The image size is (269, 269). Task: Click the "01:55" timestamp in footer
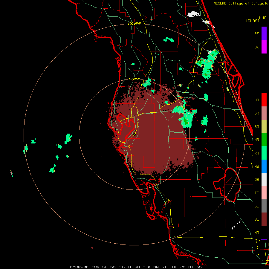click(195, 267)
